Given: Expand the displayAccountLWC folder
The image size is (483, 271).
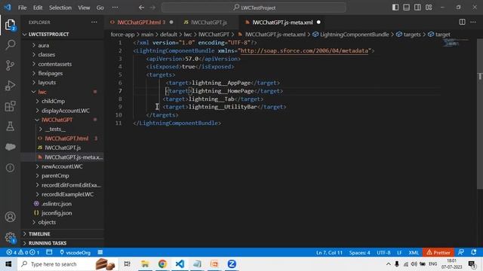Looking at the screenshot, I should (66, 111).
